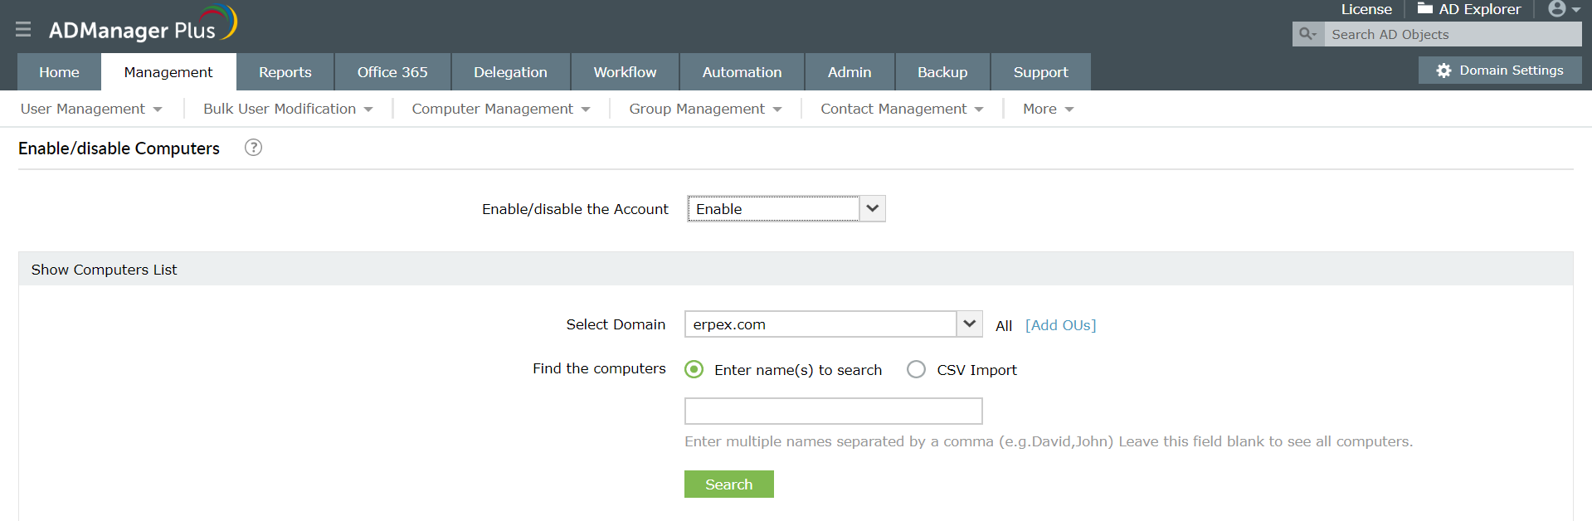The height and width of the screenshot is (521, 1592).
Task: Focus the Search AD Objects field
Action: click(x=1453, y=34)
